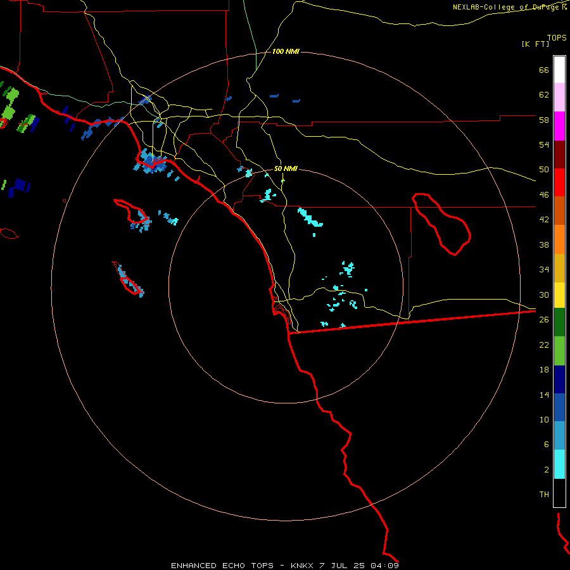Click the 66 scale value

(x=544, y=70)
